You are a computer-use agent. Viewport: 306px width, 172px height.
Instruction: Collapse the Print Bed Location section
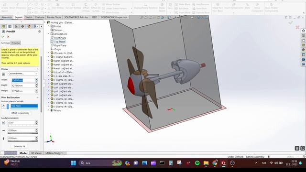point(37,97)
